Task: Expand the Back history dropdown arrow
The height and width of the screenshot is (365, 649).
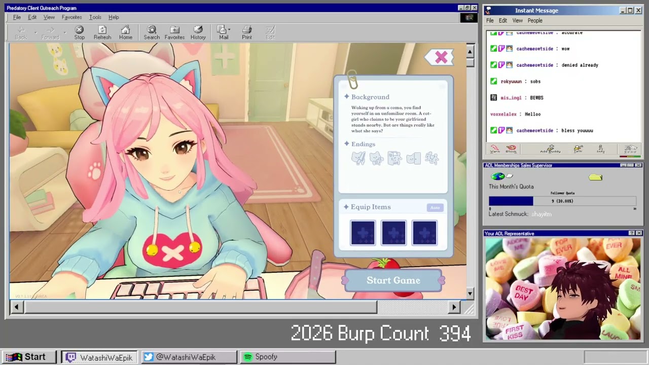Action: coord(35,33)
